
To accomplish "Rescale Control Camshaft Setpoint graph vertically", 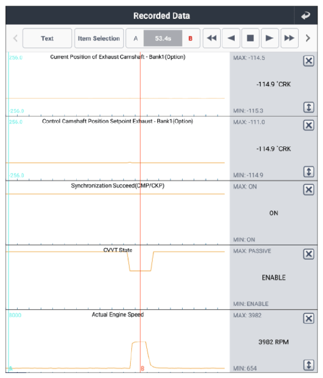I will click(309, 172).
